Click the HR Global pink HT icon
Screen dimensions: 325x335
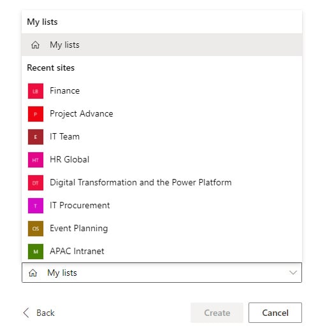tap(36, 160)
